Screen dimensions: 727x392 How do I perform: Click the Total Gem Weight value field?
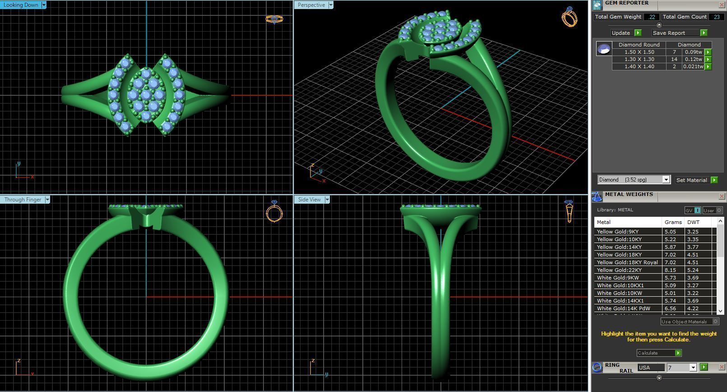point(651,17)
